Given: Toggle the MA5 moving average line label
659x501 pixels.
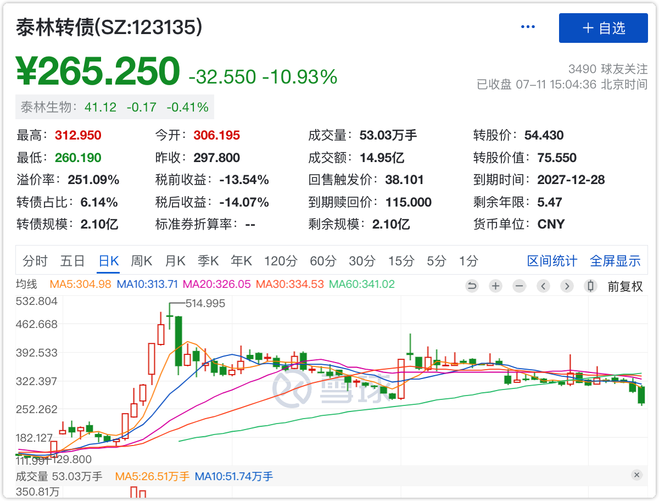Looking at the screenshot, I should click(x=80, y=285).
